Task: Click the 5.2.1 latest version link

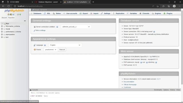Action: click(158, 79)
